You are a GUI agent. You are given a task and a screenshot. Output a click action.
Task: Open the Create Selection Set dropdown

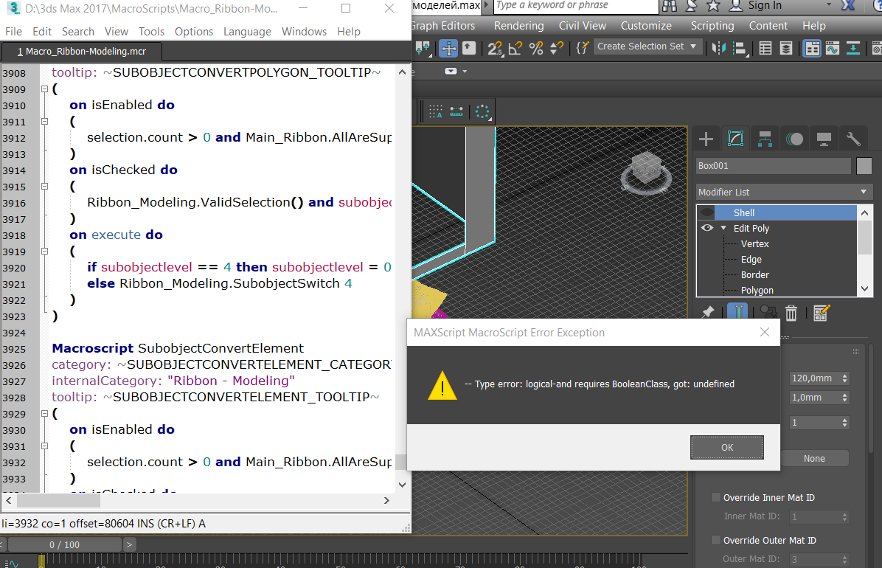[x=692, y=46]
